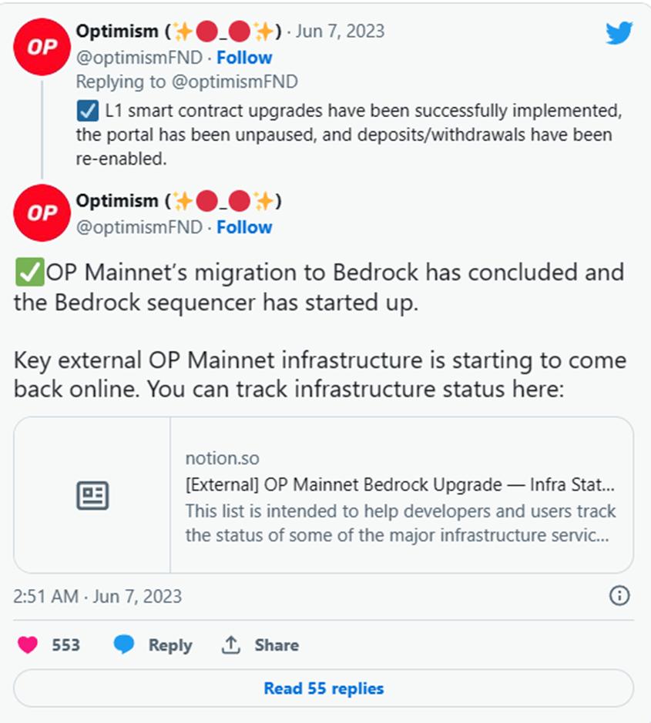Open the second Optimism display name

[117, 201]
